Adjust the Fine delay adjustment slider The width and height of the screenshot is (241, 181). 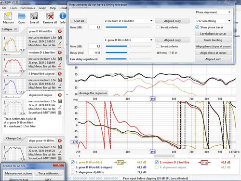(128, 59)
